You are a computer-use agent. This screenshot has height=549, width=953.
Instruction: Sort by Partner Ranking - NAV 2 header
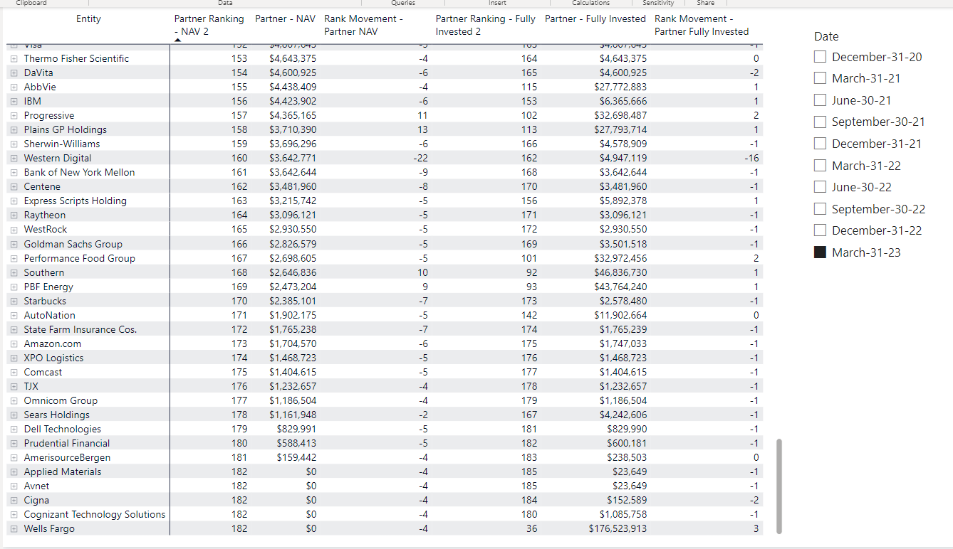(209, 25)
